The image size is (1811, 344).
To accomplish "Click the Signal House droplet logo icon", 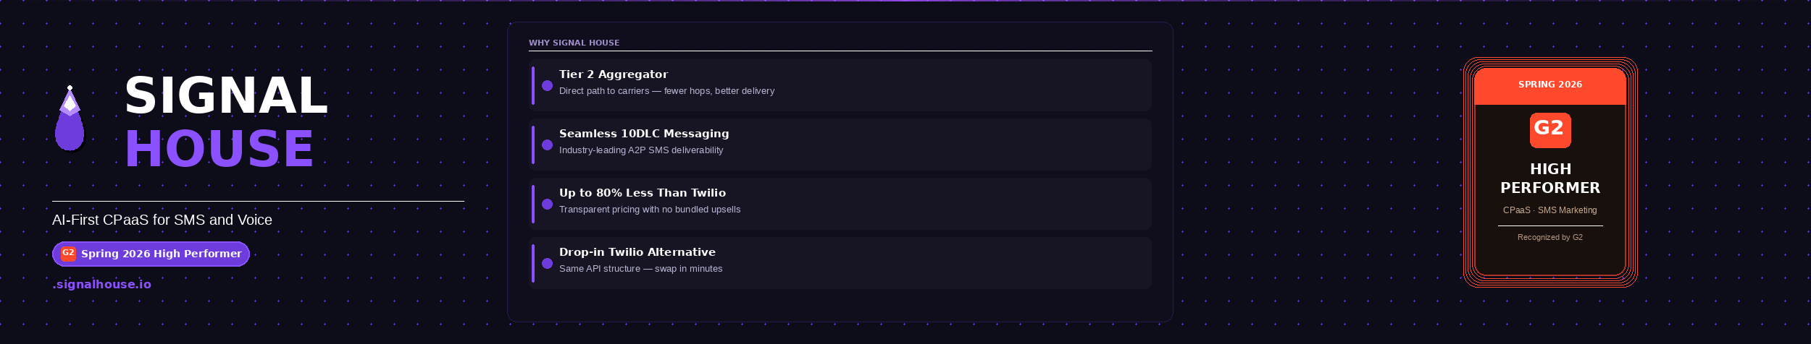I will 70,120.
